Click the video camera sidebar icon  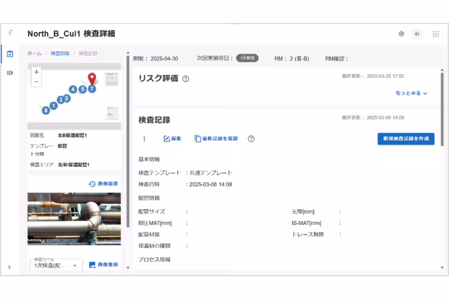[10, 72]
